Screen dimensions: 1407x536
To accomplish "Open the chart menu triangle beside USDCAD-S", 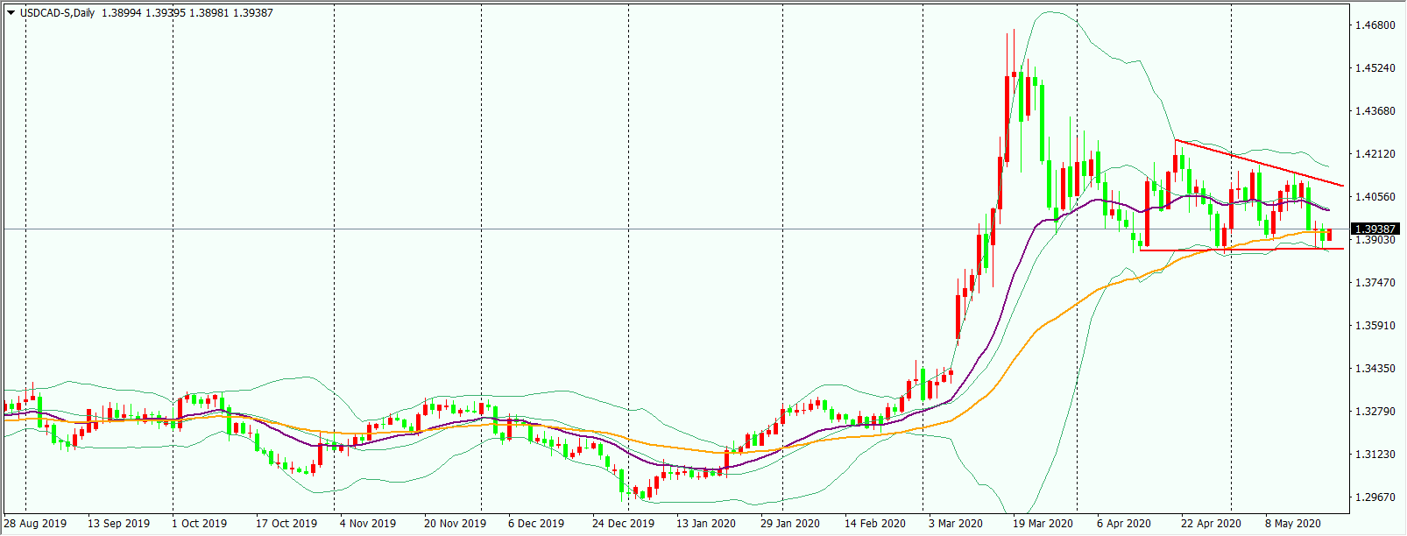I will click(x=11, y=13).
